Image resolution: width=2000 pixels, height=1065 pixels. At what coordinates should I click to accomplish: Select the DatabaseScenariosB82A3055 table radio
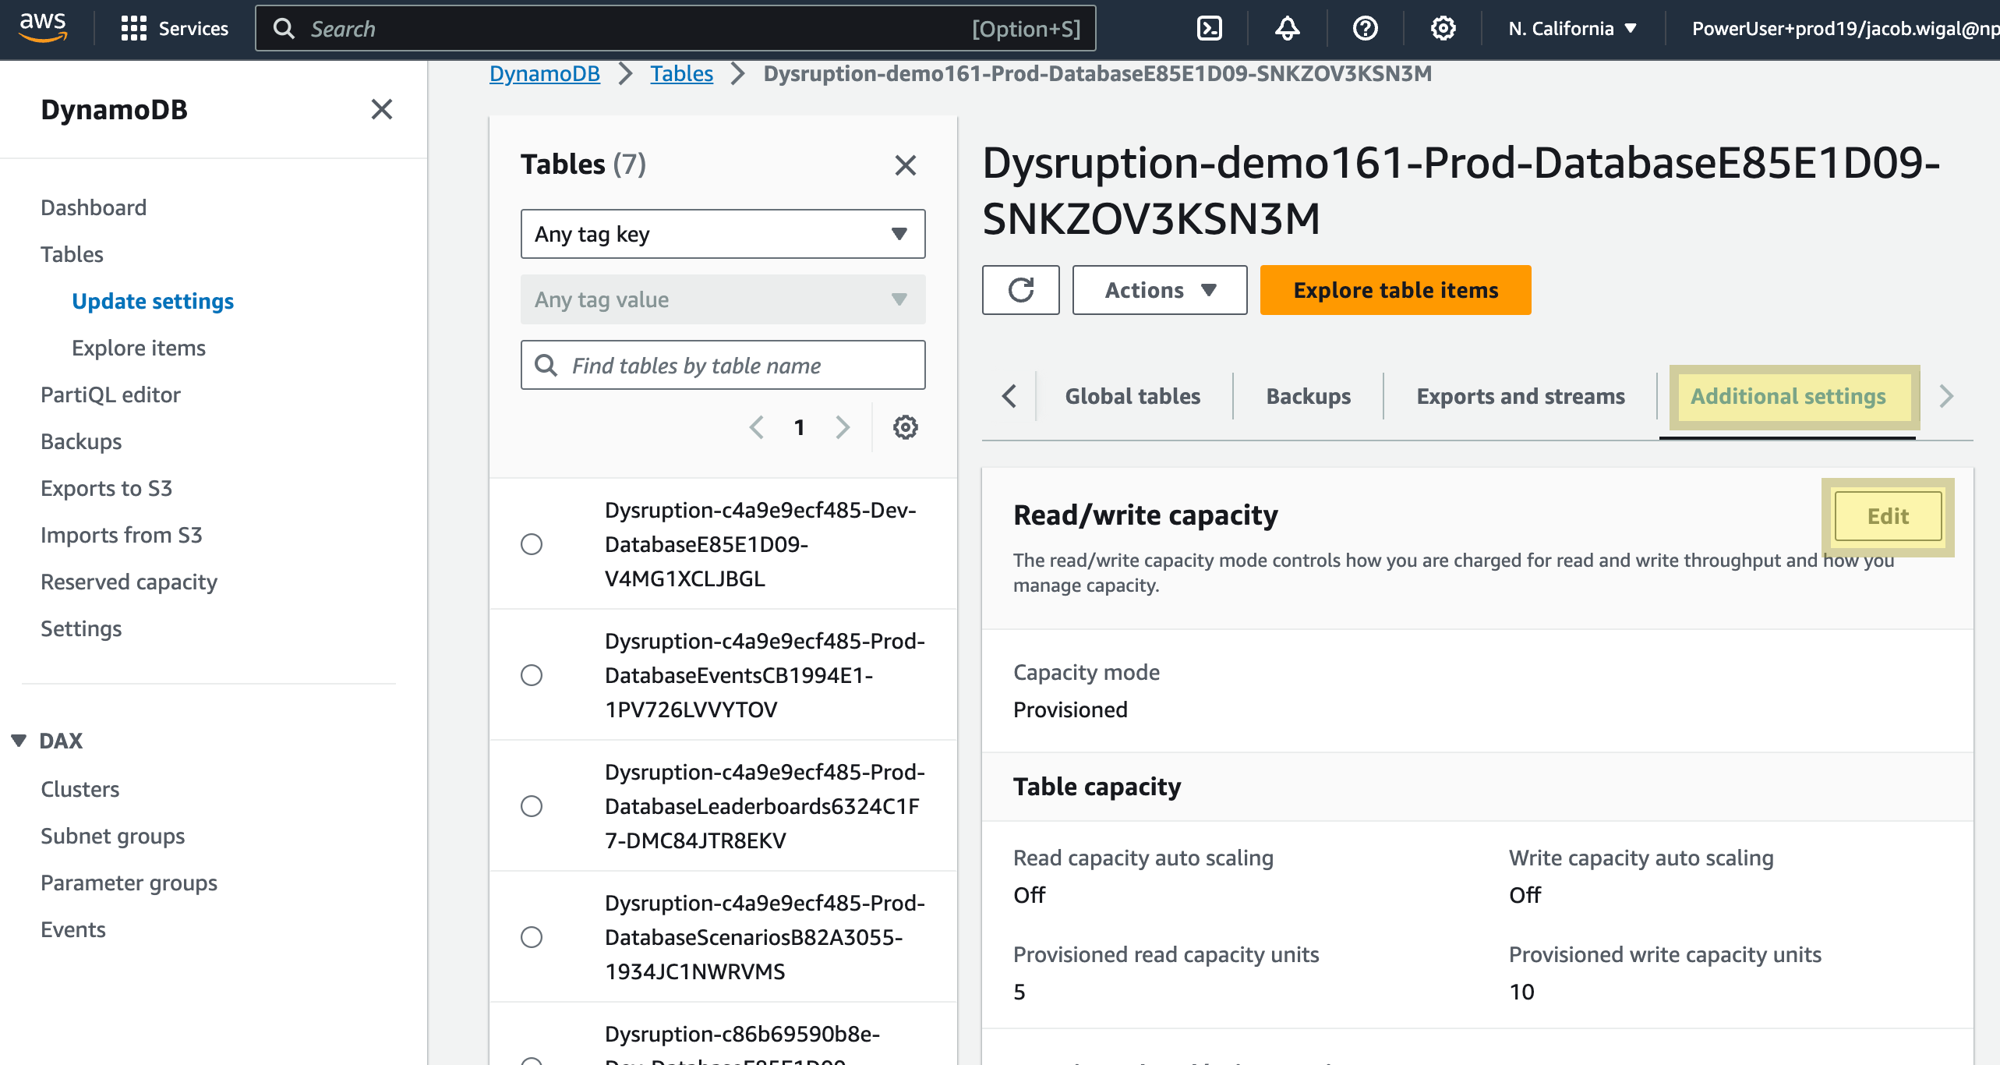[532, 937]
